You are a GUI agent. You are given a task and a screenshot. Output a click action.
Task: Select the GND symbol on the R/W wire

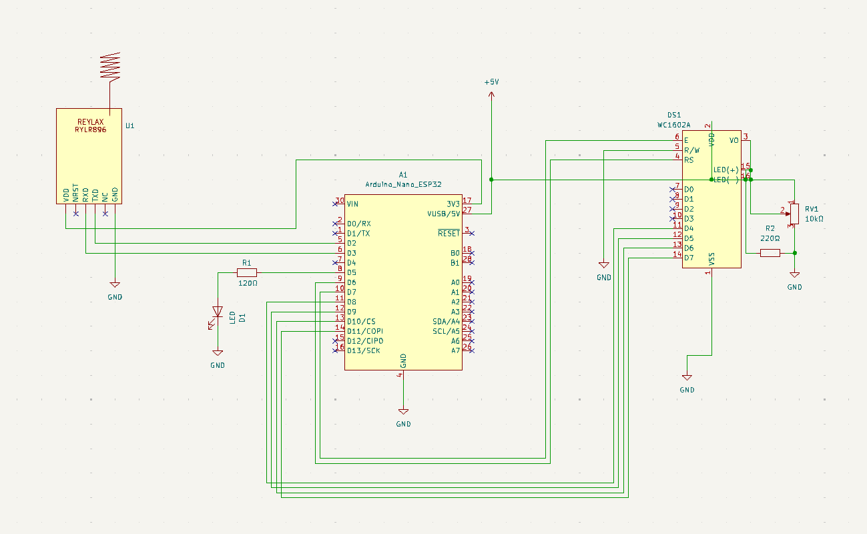click(x=603, y=264)
